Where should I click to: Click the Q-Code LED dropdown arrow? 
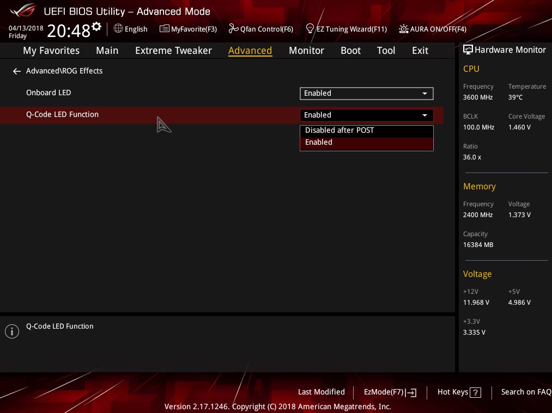(424, 115)
